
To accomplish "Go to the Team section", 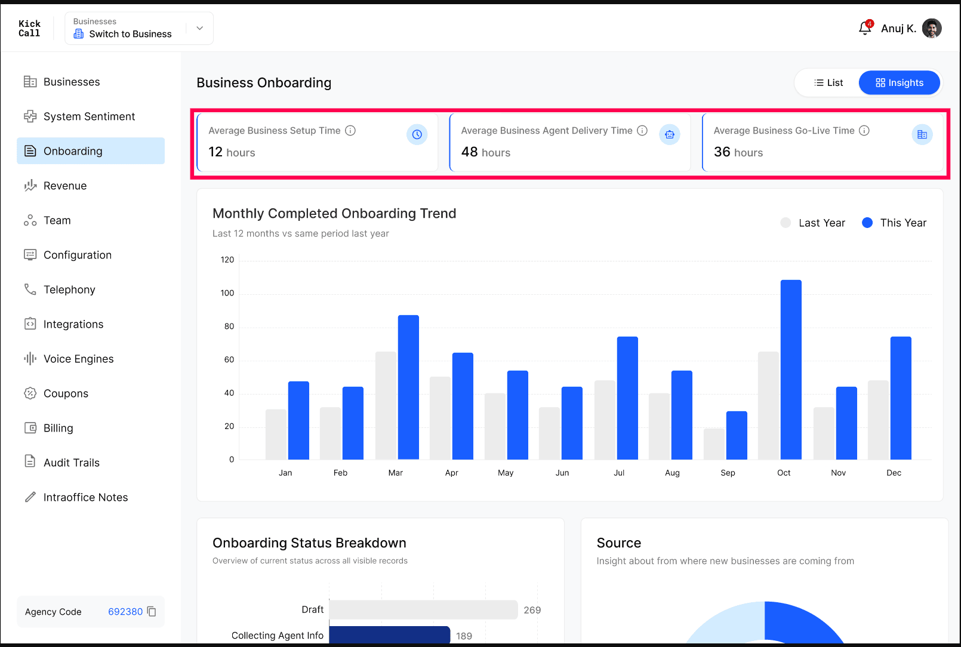I will coord(91,220).
